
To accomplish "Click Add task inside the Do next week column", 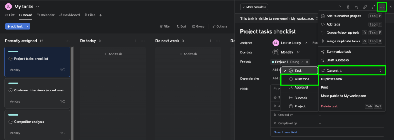I will click(188, 54).
